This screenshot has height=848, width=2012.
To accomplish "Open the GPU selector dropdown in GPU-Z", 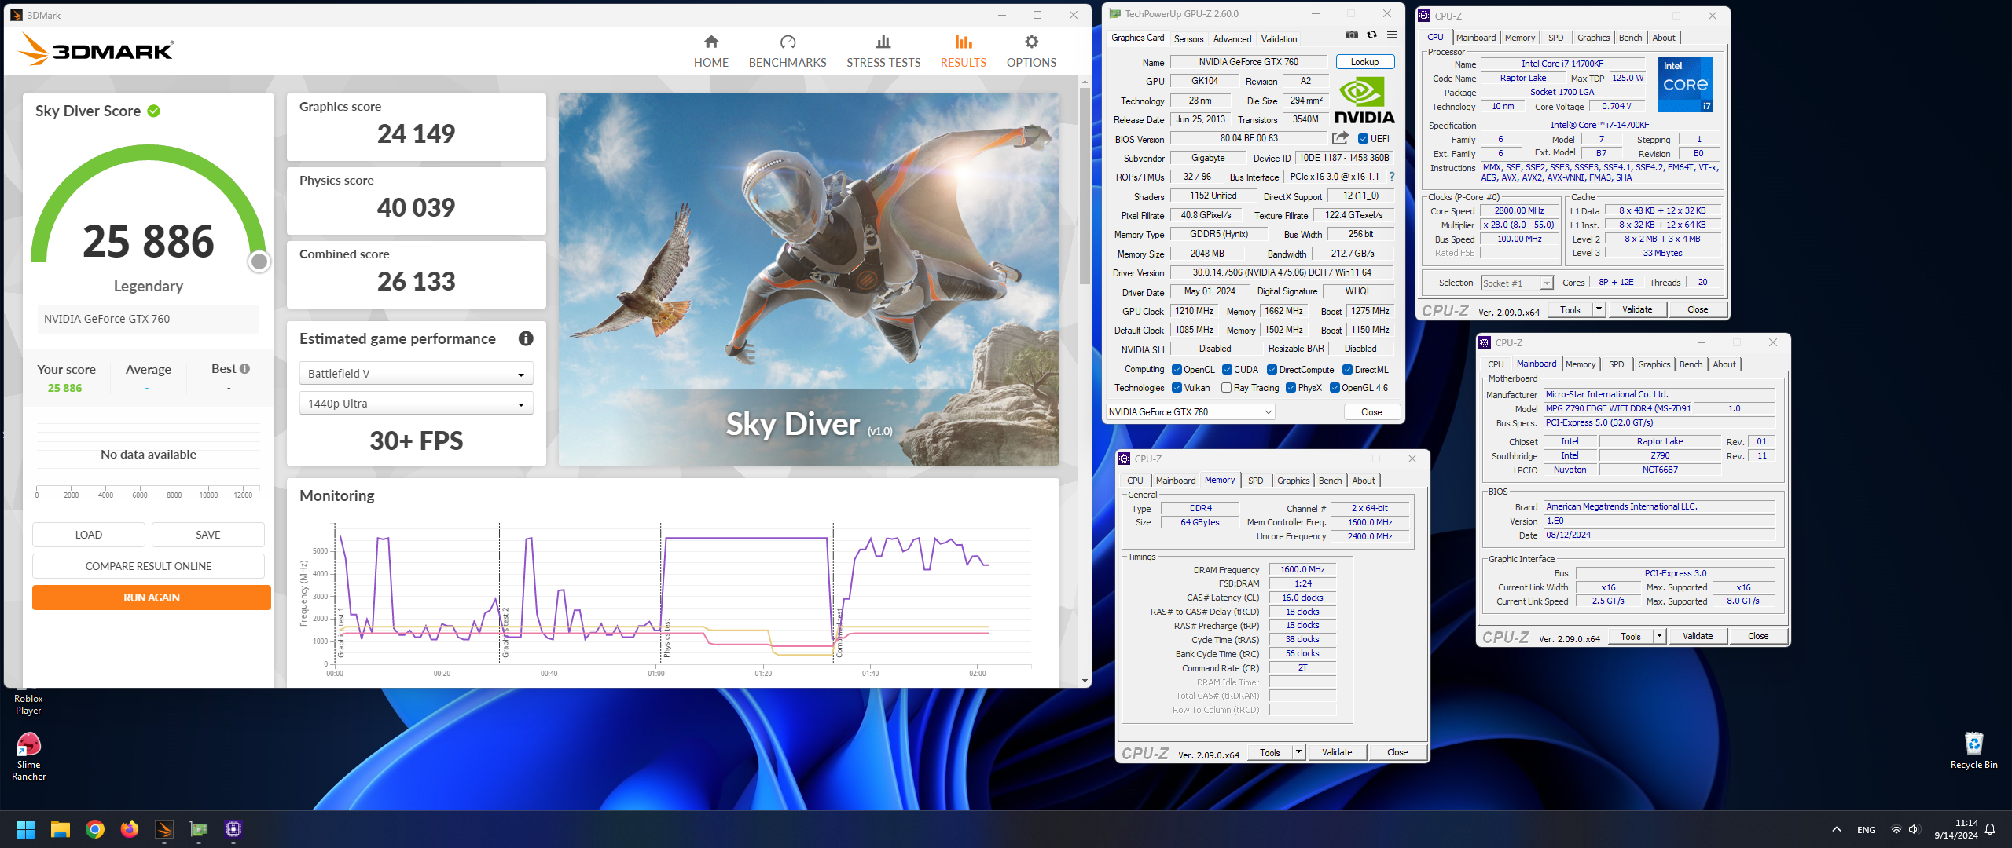I will click(1189, 411).
